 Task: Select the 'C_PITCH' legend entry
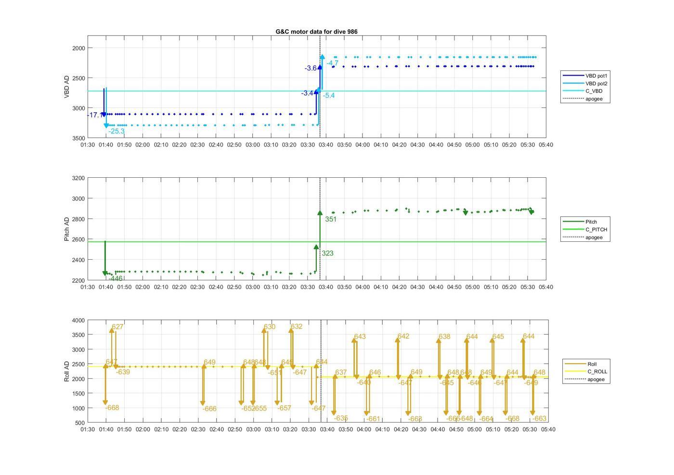point(585,229)
